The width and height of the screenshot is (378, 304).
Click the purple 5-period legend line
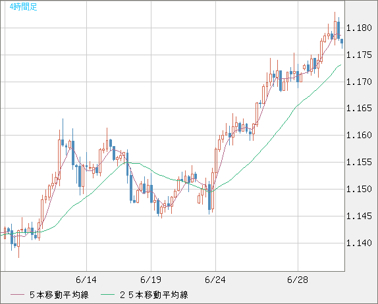[x=17, y=295]
